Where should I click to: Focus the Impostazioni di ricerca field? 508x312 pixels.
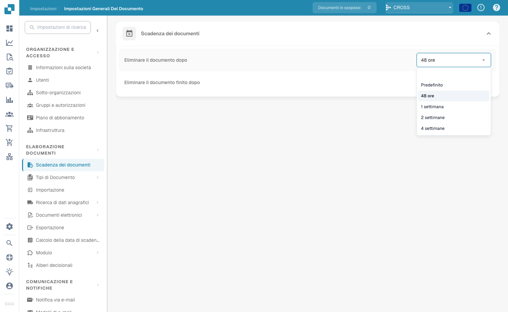coord(58,27)
